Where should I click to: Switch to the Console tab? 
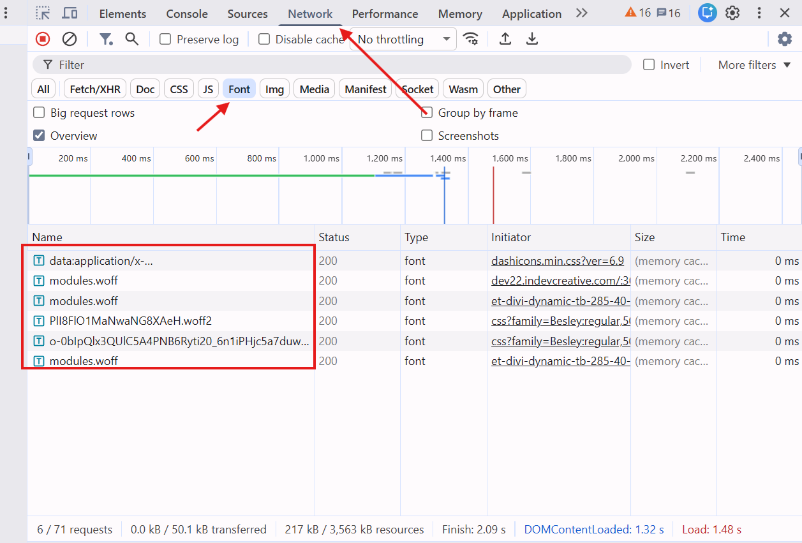pos(187,14)
